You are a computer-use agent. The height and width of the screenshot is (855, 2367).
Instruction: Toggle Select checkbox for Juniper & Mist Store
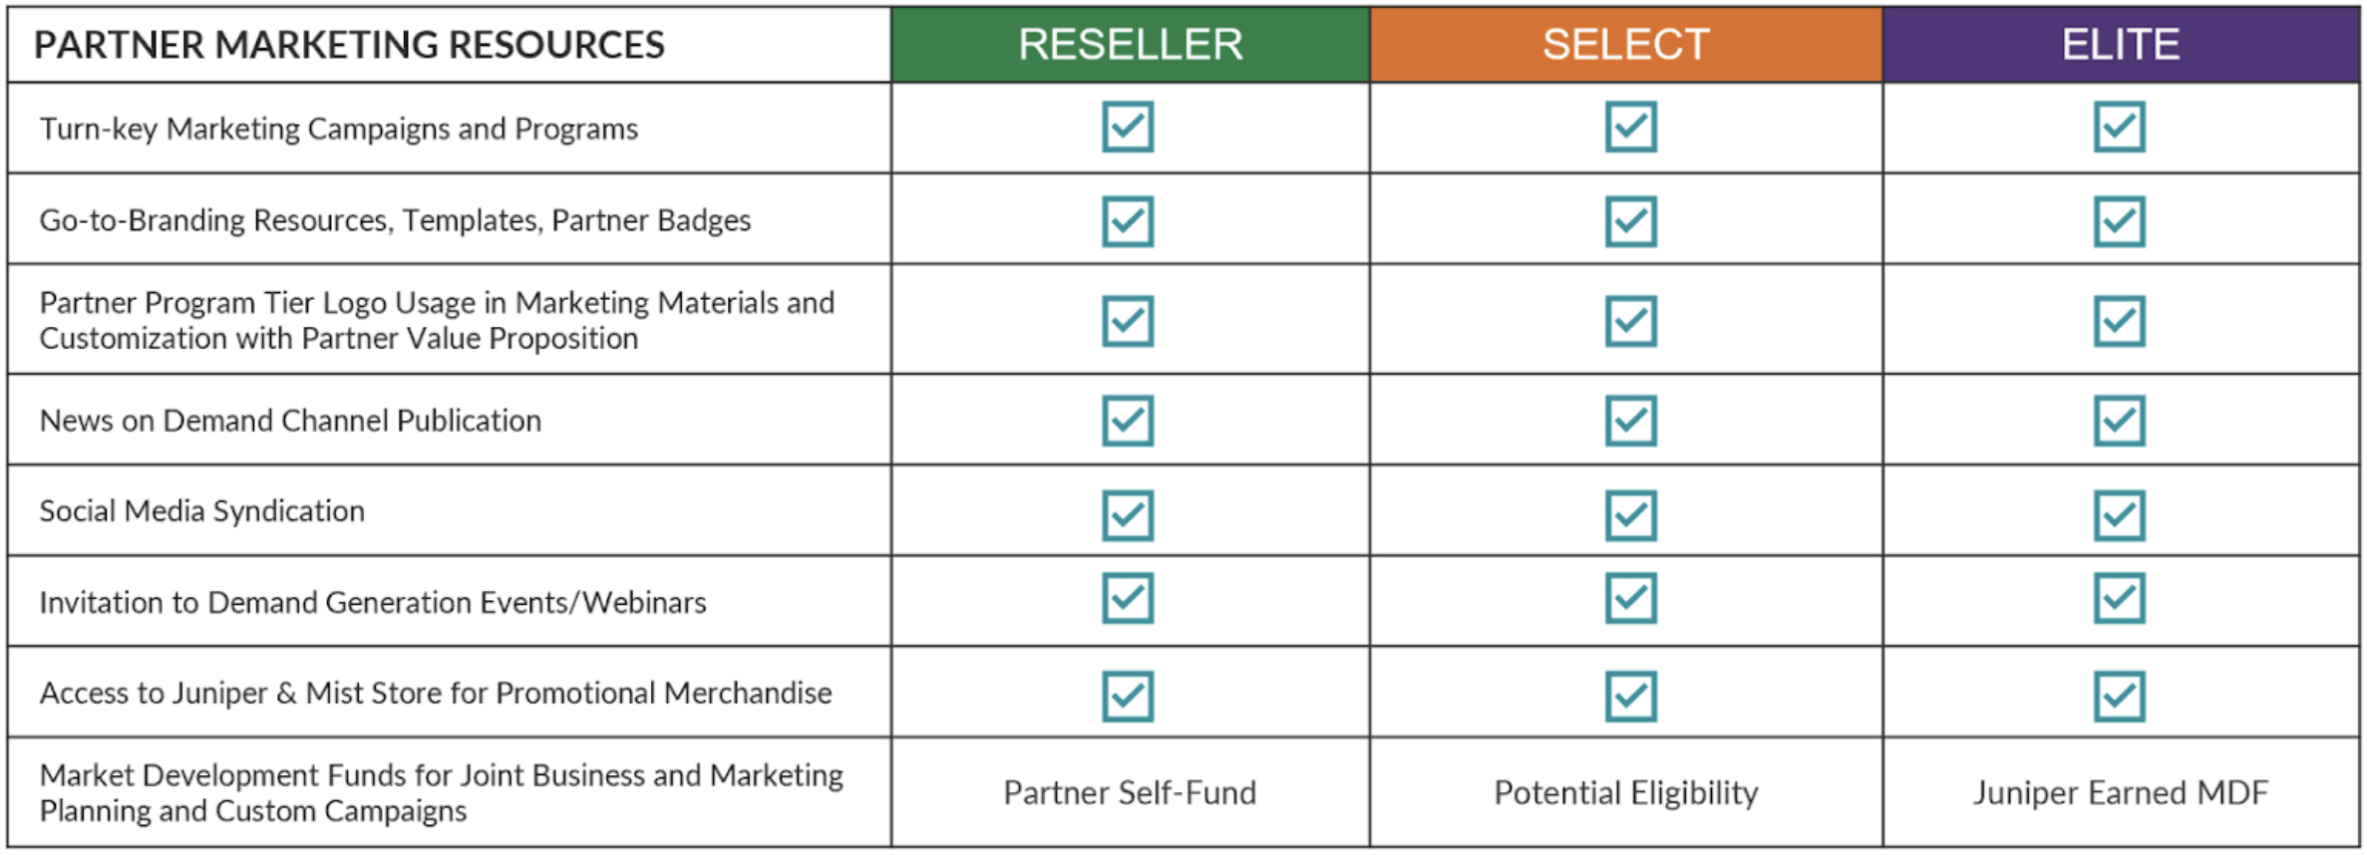[x=1630, y=696]
